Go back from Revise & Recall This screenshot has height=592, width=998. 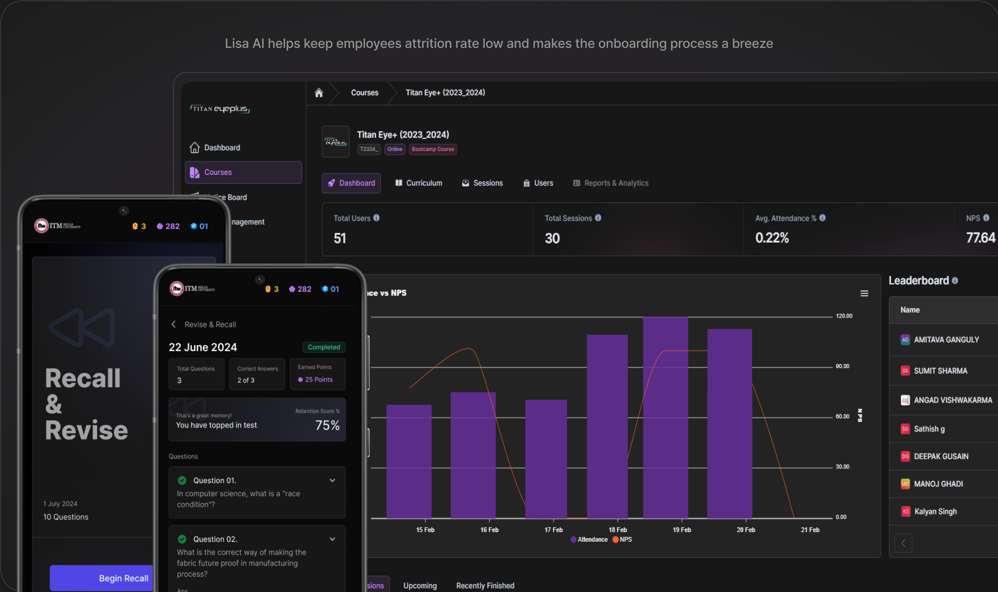point(174,324)
